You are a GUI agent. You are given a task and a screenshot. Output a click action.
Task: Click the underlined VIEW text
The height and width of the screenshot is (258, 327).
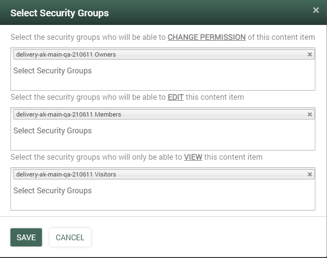coord(193,157)
